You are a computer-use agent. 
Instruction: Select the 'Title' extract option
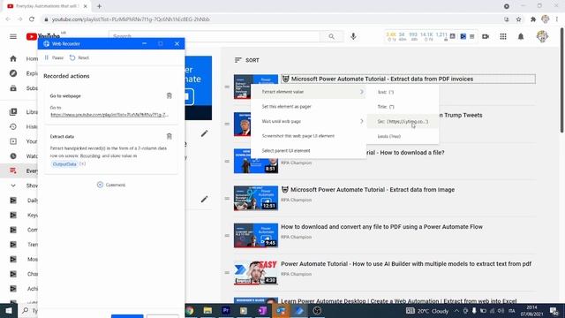tap(403, 107)
